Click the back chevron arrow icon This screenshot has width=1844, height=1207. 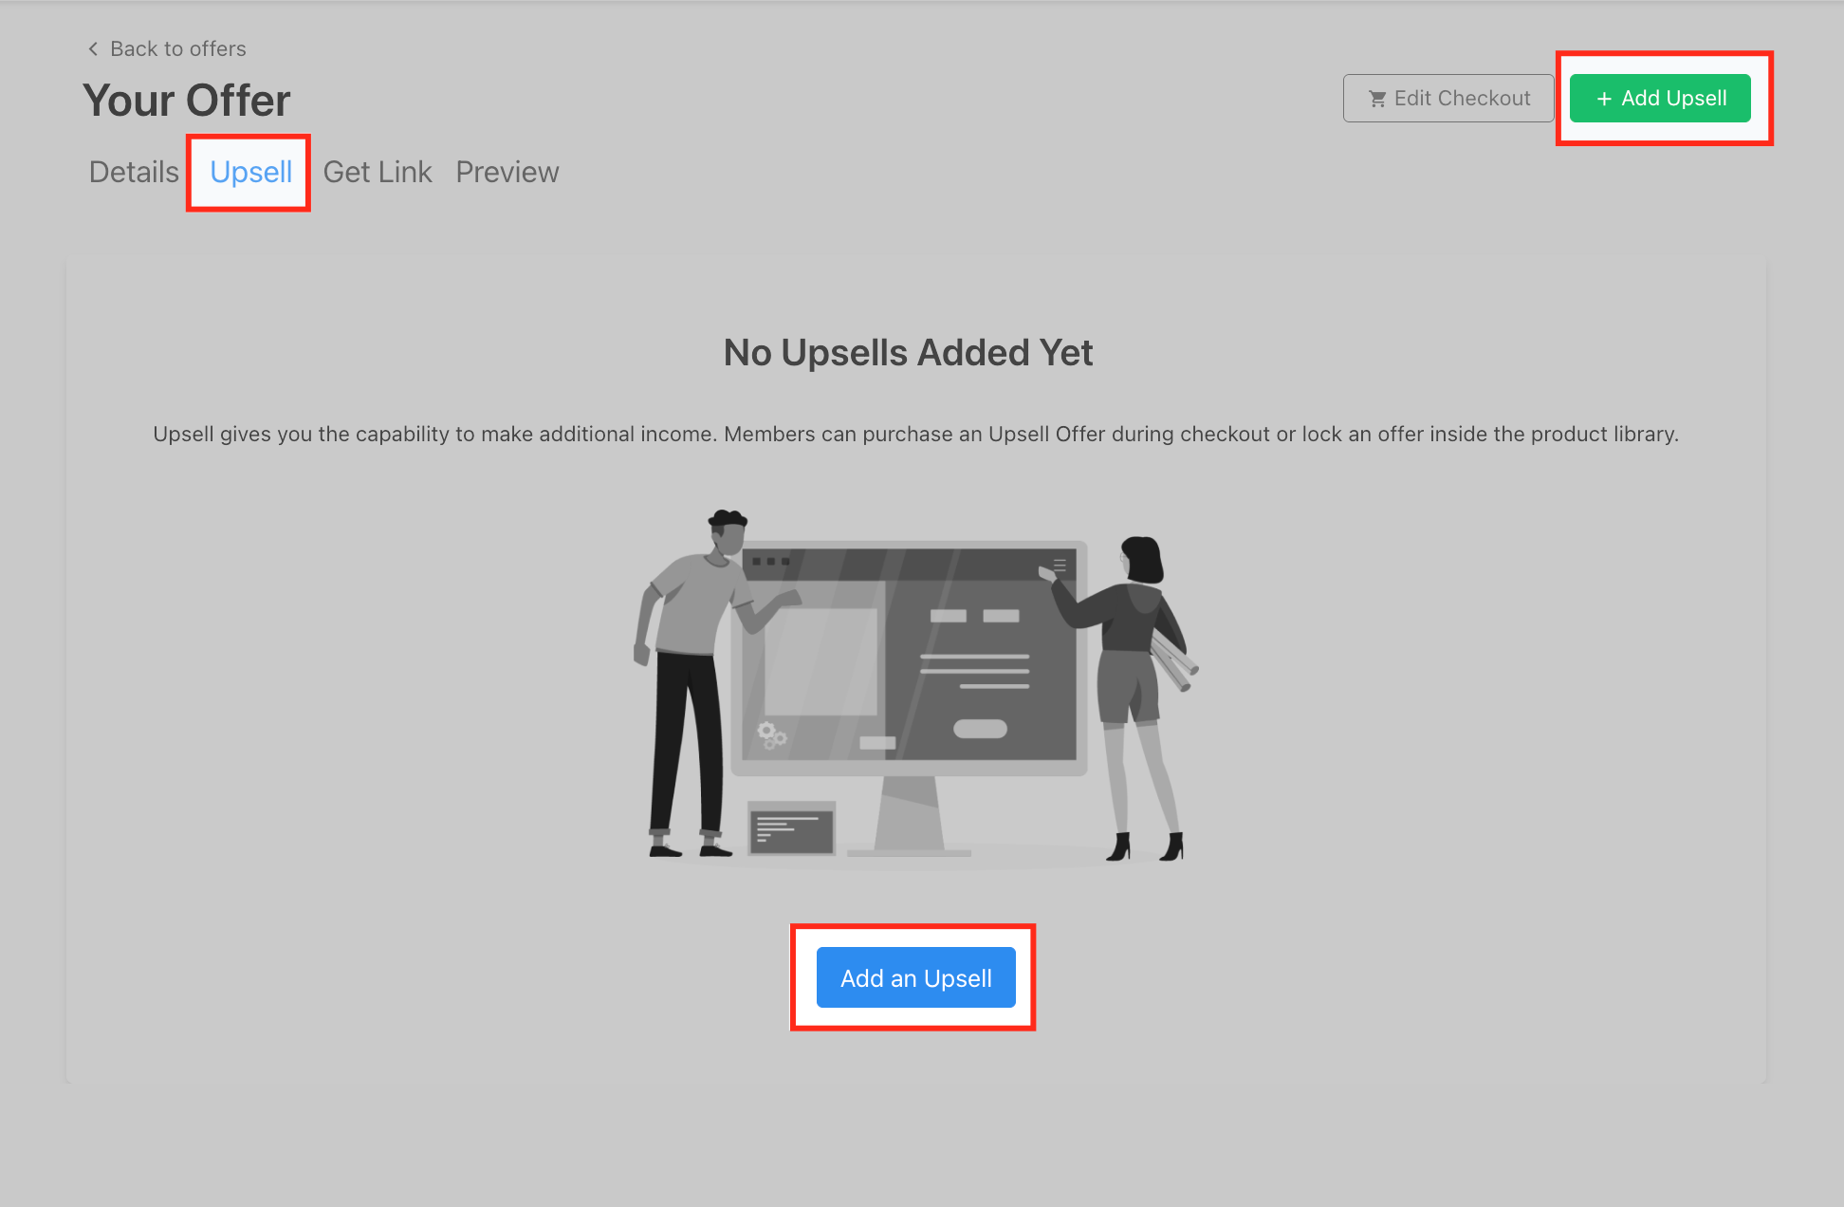click(93, 48)
